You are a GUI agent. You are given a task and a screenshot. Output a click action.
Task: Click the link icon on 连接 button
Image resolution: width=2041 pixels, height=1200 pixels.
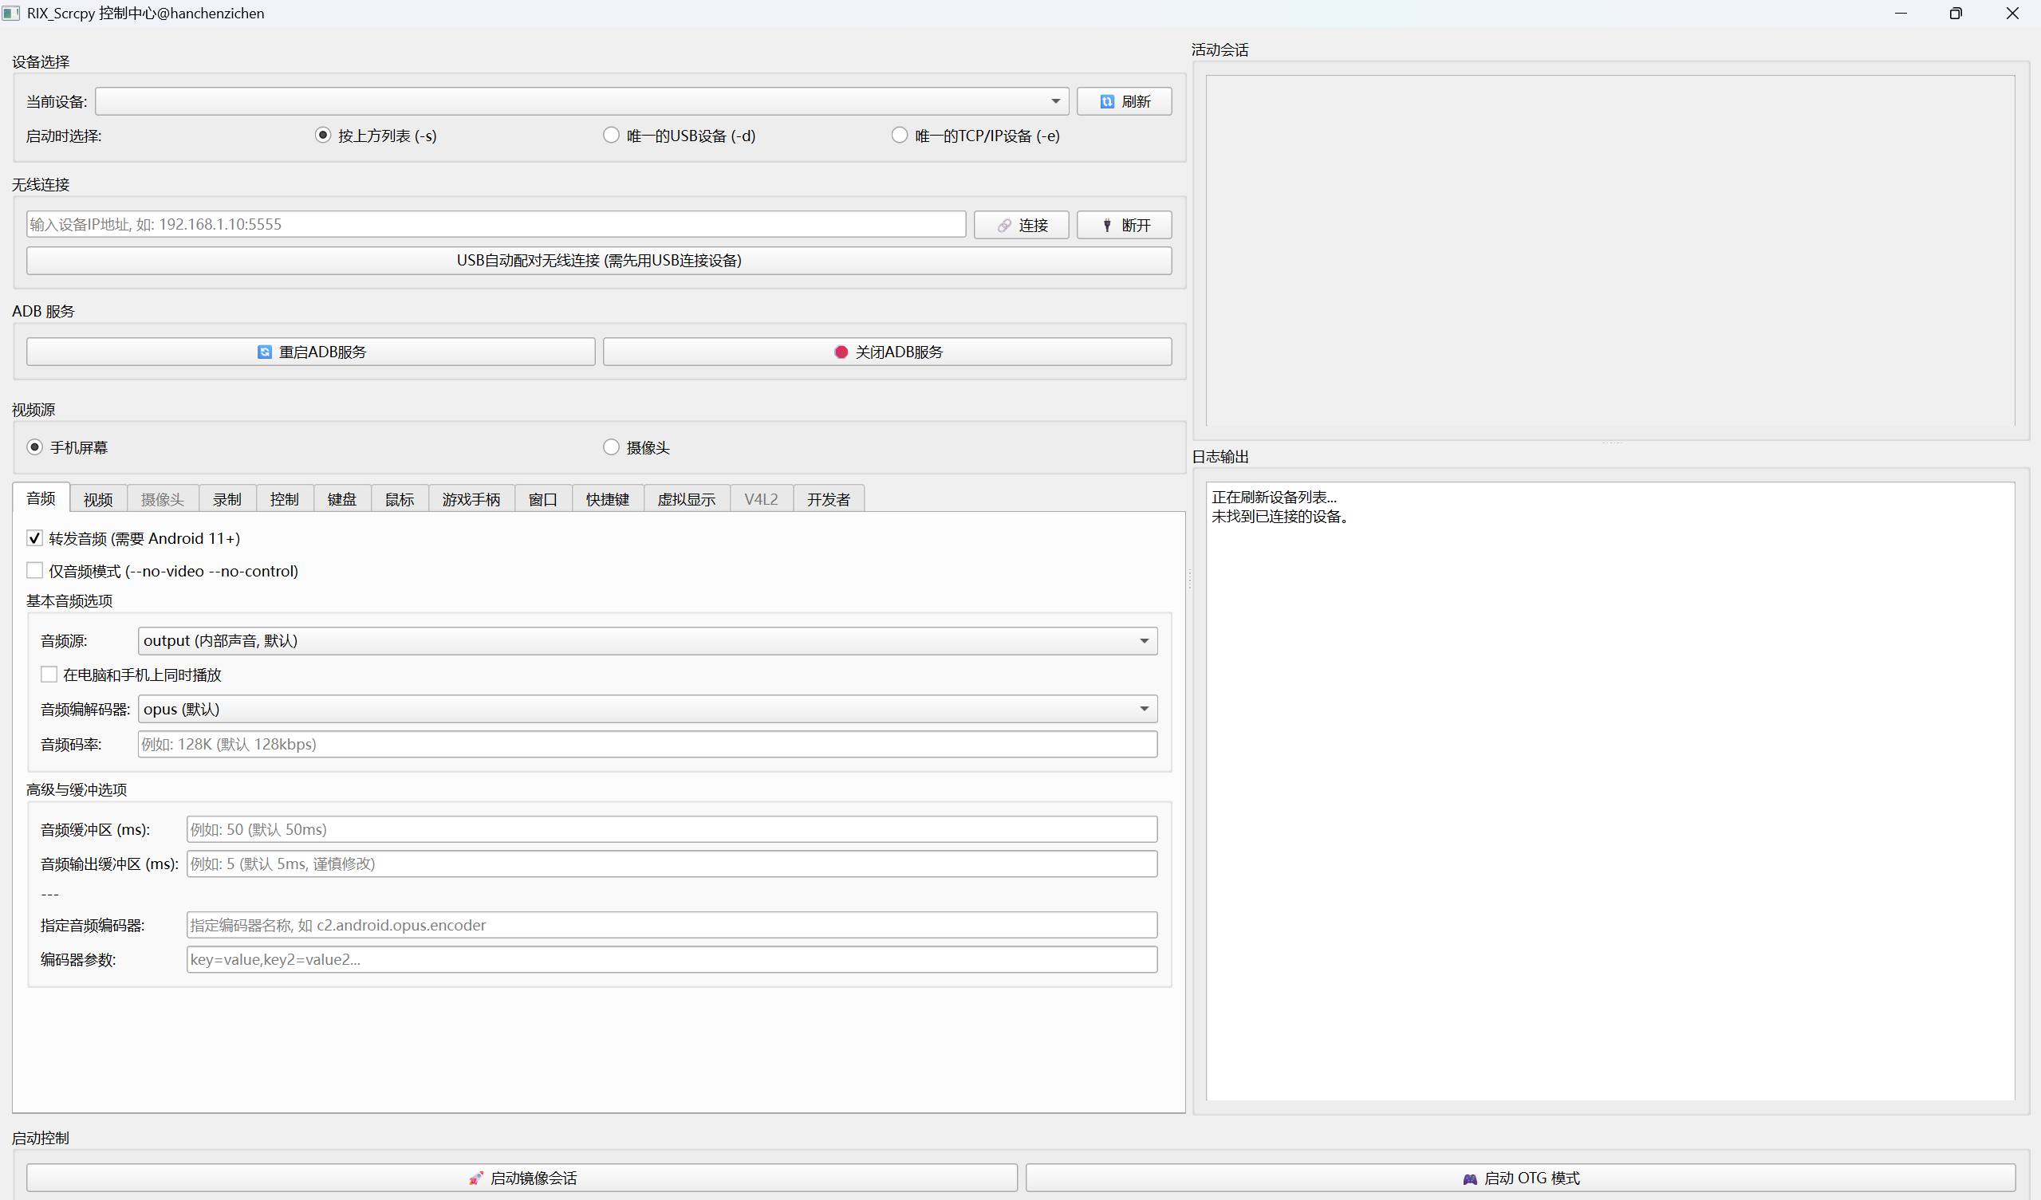(1004, 225)
